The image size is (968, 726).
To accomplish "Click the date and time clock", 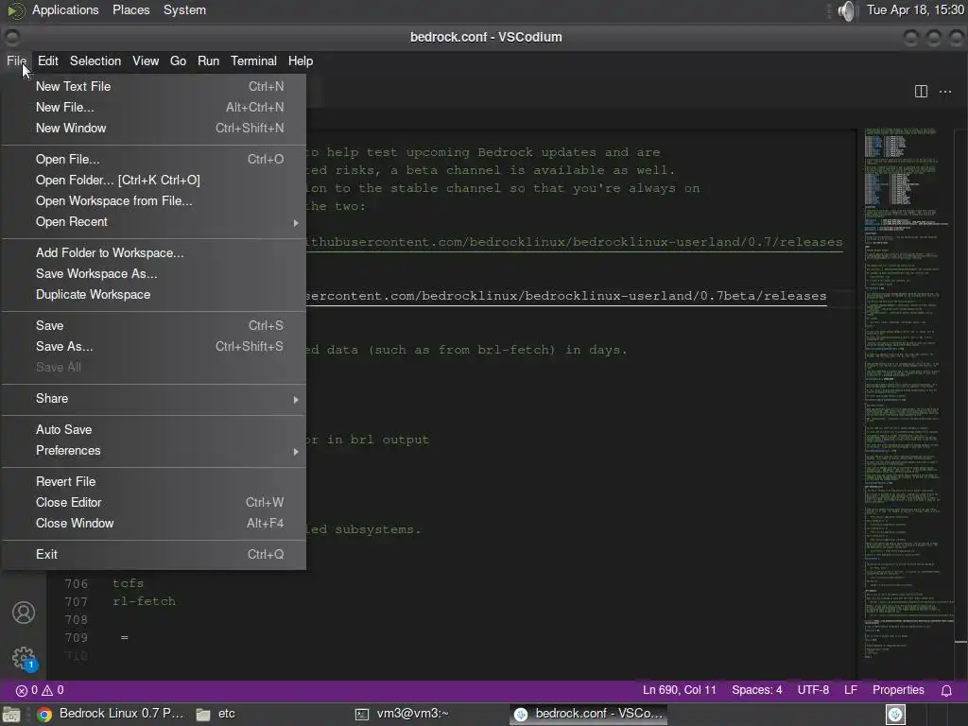I will pyautogui.click(x=915, y=10).
